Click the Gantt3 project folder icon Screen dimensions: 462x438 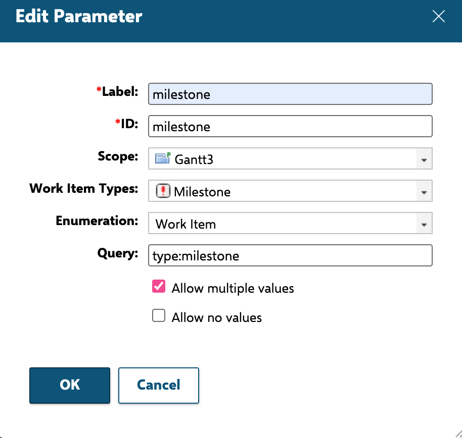(x=163, y=158)
